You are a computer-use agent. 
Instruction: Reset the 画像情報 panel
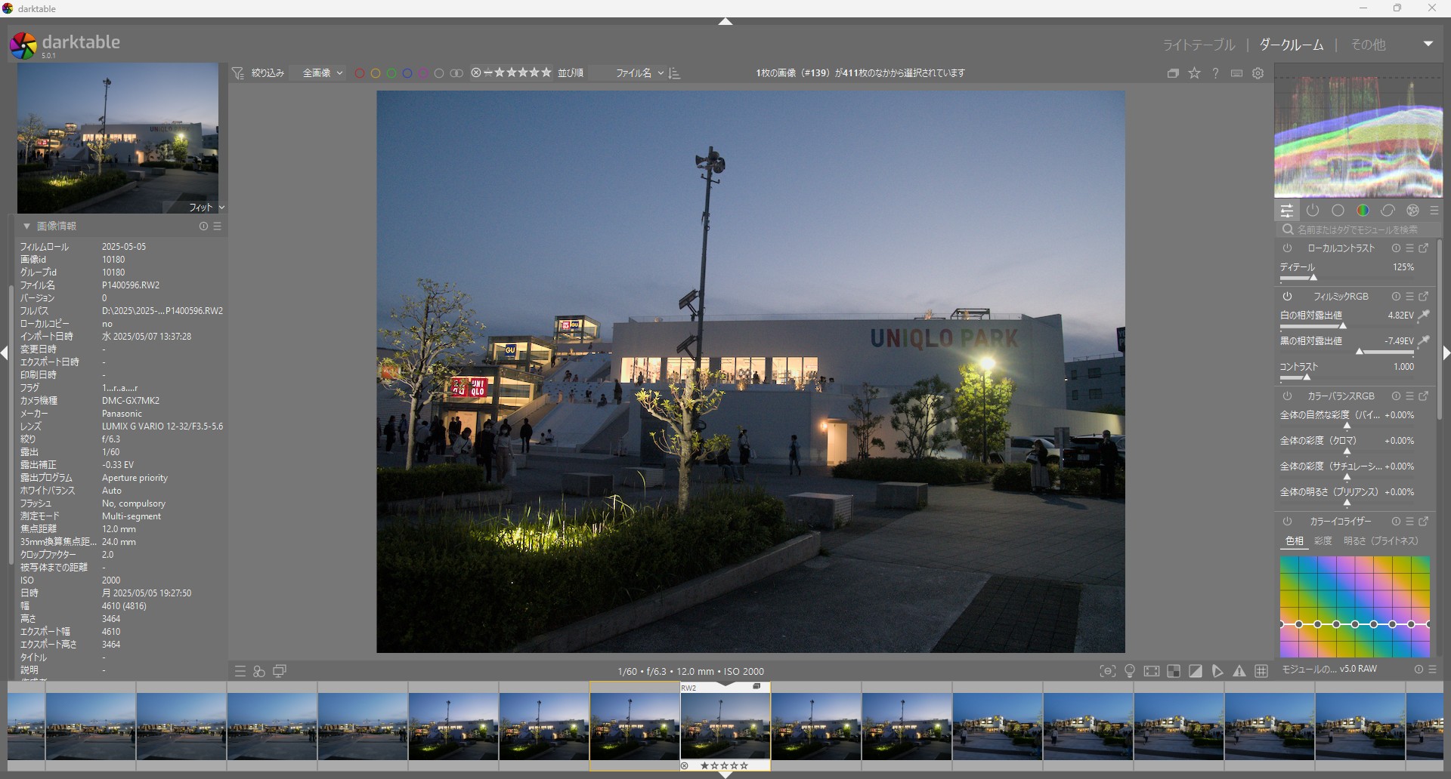(x=203, y=226)
